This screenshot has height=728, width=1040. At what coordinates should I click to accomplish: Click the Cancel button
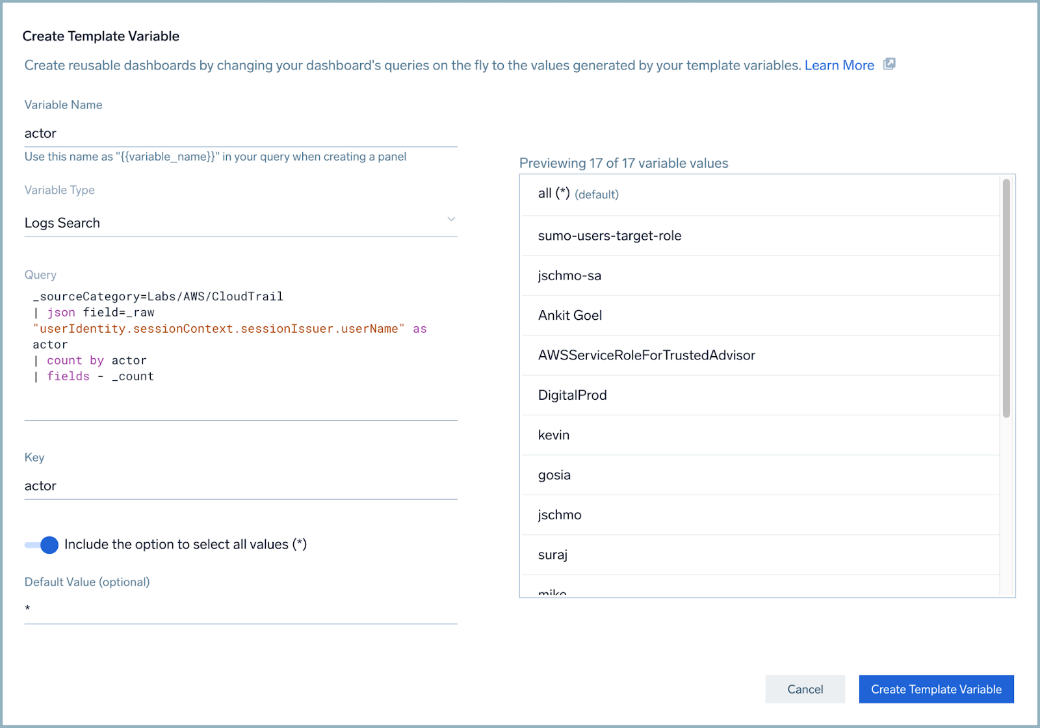805,689
